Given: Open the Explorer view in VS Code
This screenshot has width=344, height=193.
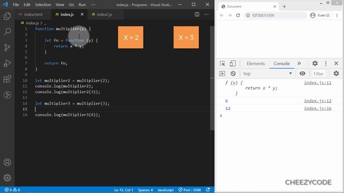Looking at the screenshot, I should [7, 16].
